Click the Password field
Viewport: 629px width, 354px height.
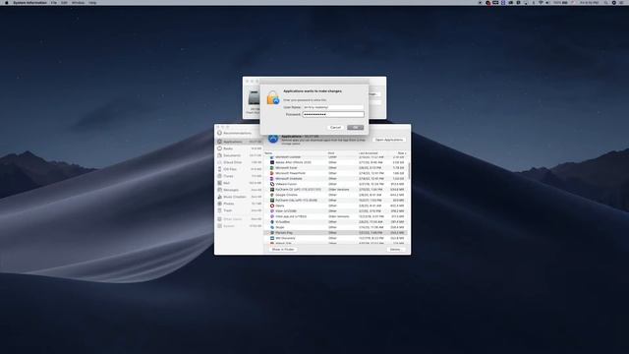(x=333, y=114)
